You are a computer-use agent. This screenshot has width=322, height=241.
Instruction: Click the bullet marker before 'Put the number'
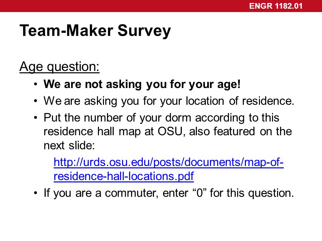point(36,118)
